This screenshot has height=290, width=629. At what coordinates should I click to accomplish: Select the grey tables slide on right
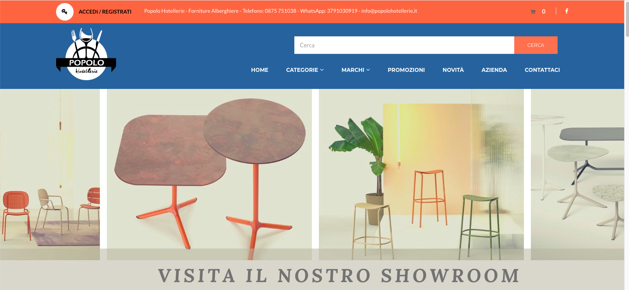pos(577,174)
